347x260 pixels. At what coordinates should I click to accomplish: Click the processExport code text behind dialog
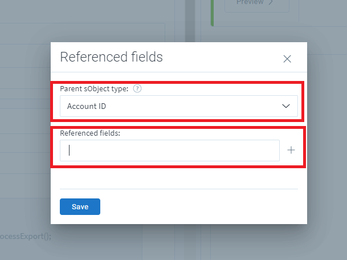tap(26, 236)
